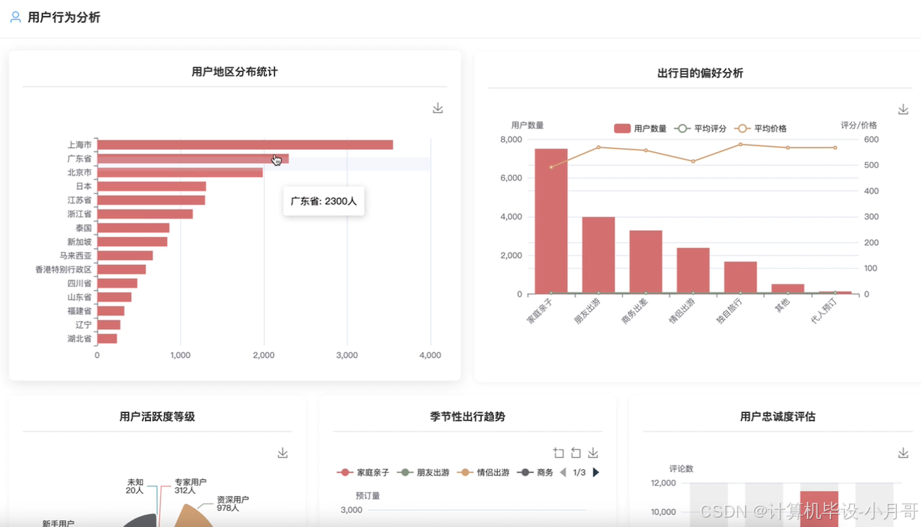Download the 用户地区分布统计 chart as image
921x527 pixels.
(438, 107)
